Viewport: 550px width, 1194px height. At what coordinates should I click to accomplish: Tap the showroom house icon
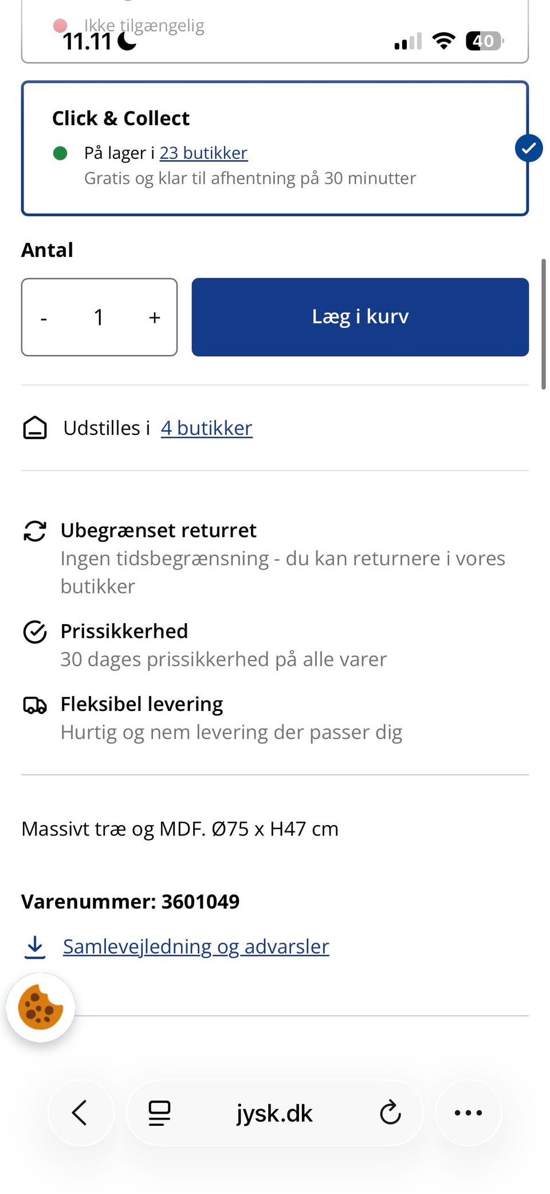[35, 428]
